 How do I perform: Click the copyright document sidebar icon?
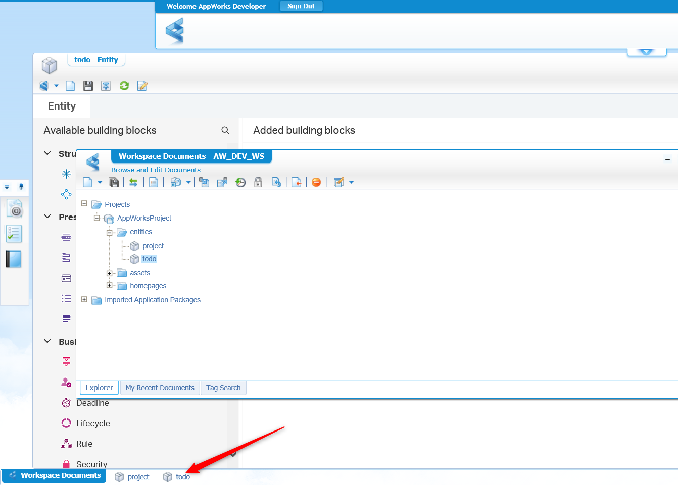(14, 208)
